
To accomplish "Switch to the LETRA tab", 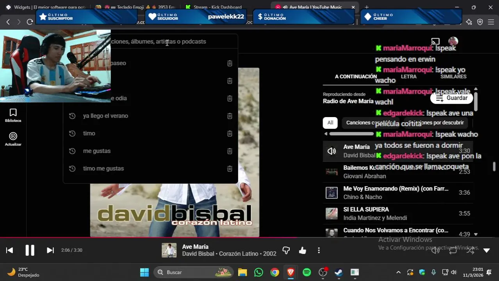I will tap(409, 76).
